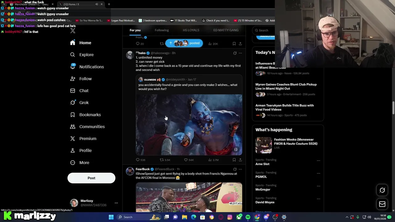Open PGMOL trending topic
The image size is (395, 222).
click(x=261, y=177)
